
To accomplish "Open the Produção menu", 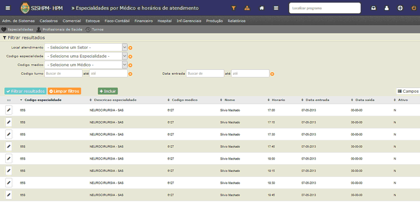I will (x=214, y=21).
